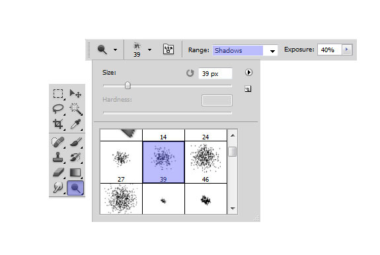Select the Brush tool
This screenshot has width=380, height=255.
[75, 142]
